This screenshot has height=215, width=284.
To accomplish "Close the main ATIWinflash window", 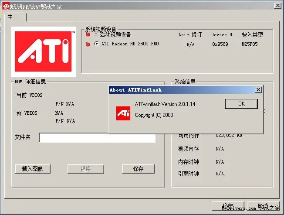I will [x=277, y=6].
